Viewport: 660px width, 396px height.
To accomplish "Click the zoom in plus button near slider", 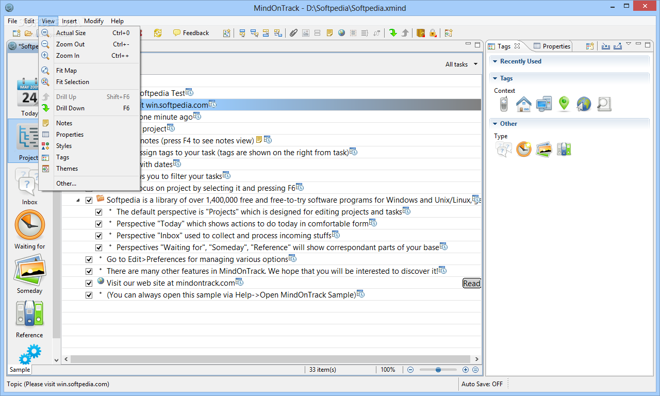I will tap(466, 370).
